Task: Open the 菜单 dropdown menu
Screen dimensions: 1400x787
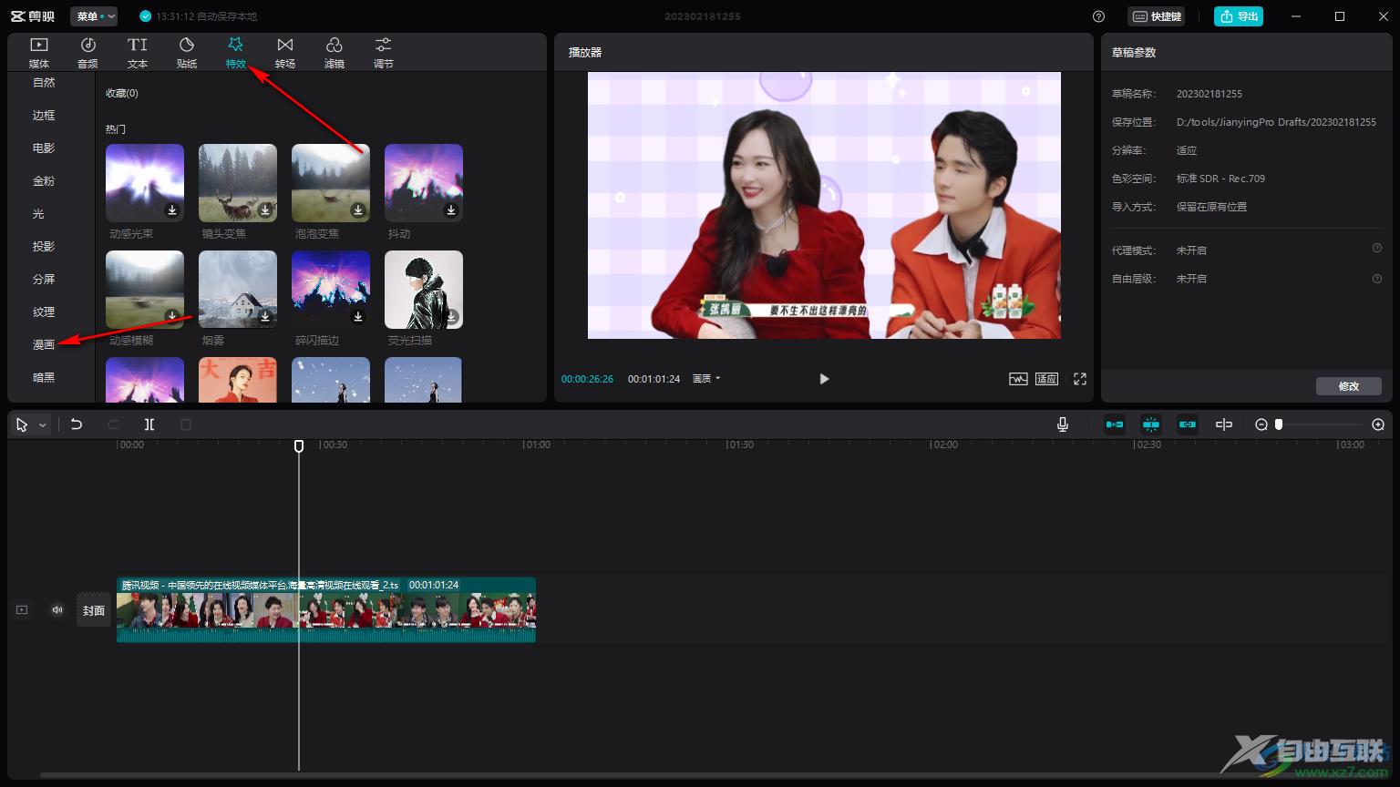Action: point(94,16)
